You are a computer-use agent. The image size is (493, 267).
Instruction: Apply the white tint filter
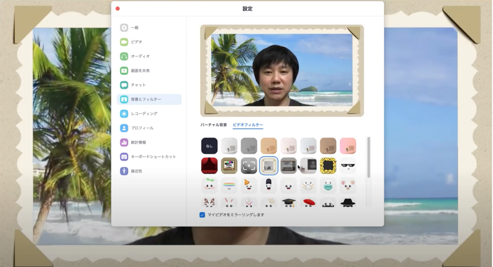[229, 146]
